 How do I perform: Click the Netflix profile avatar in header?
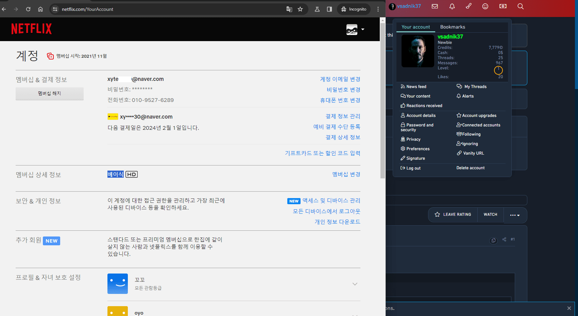click(352, 30)
